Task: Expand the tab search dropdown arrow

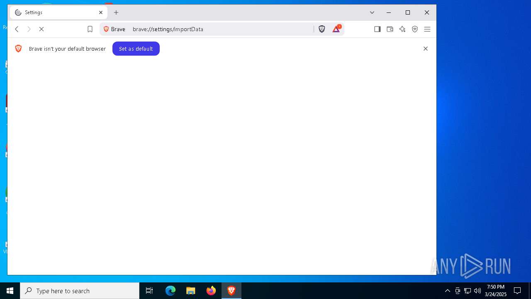Action: click(x=372, y=12)
